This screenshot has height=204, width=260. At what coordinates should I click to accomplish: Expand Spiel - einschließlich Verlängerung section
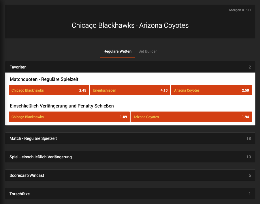tap(130, 157)
